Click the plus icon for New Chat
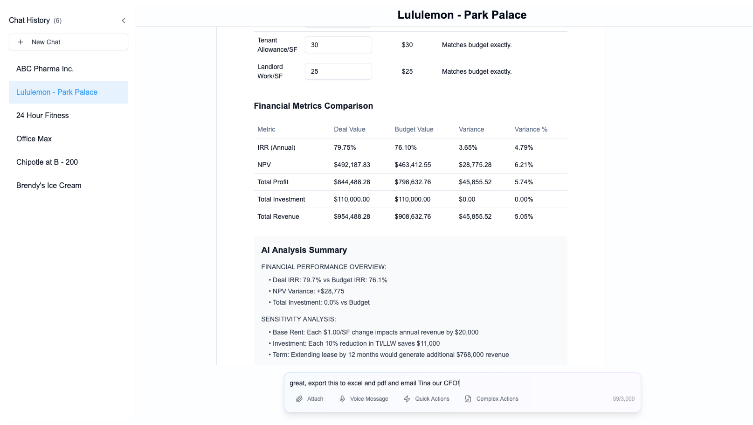 pyautogui.click(x=21, y=42)
